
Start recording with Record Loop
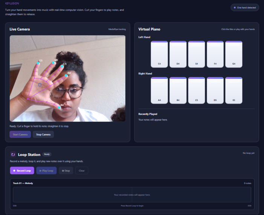22,171
